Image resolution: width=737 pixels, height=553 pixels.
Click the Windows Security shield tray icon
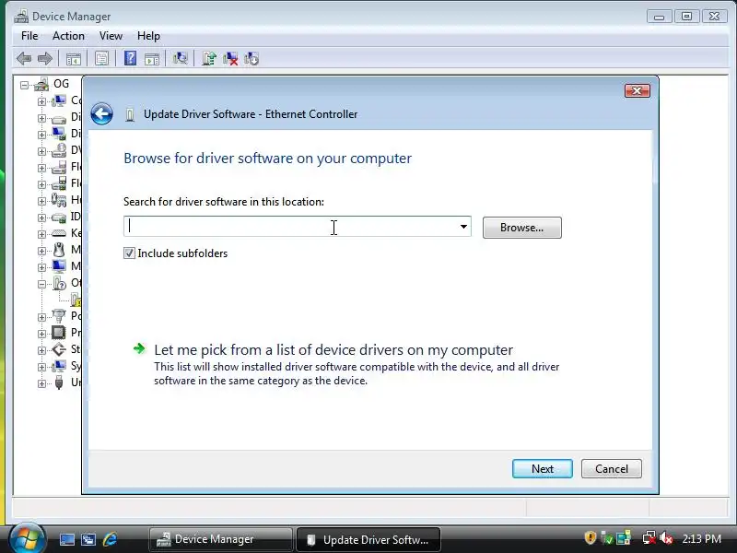click(590, 537)
